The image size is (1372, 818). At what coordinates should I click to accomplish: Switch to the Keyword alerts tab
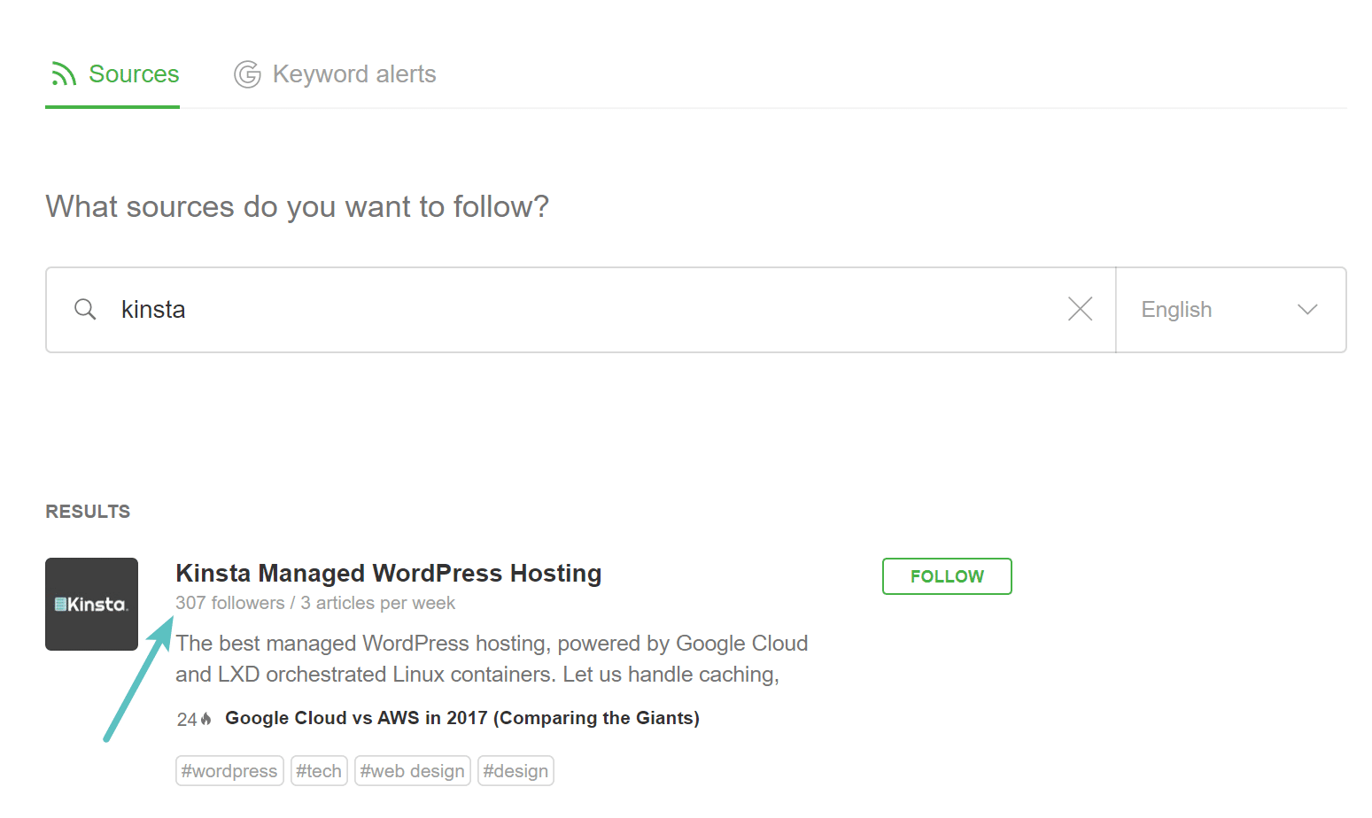point(335,74)
